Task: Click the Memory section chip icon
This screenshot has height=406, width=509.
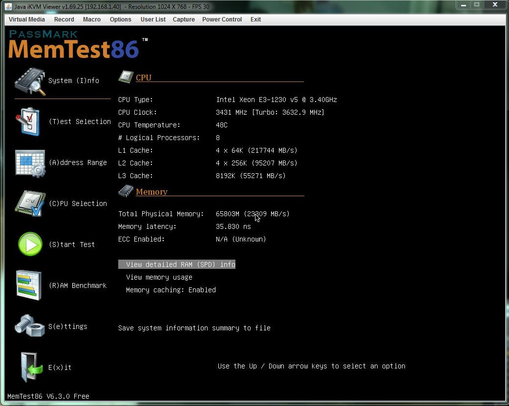Action: coord(126,191)
